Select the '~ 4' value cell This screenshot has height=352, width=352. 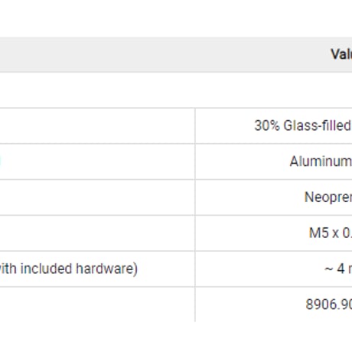[x=274, y=269]
